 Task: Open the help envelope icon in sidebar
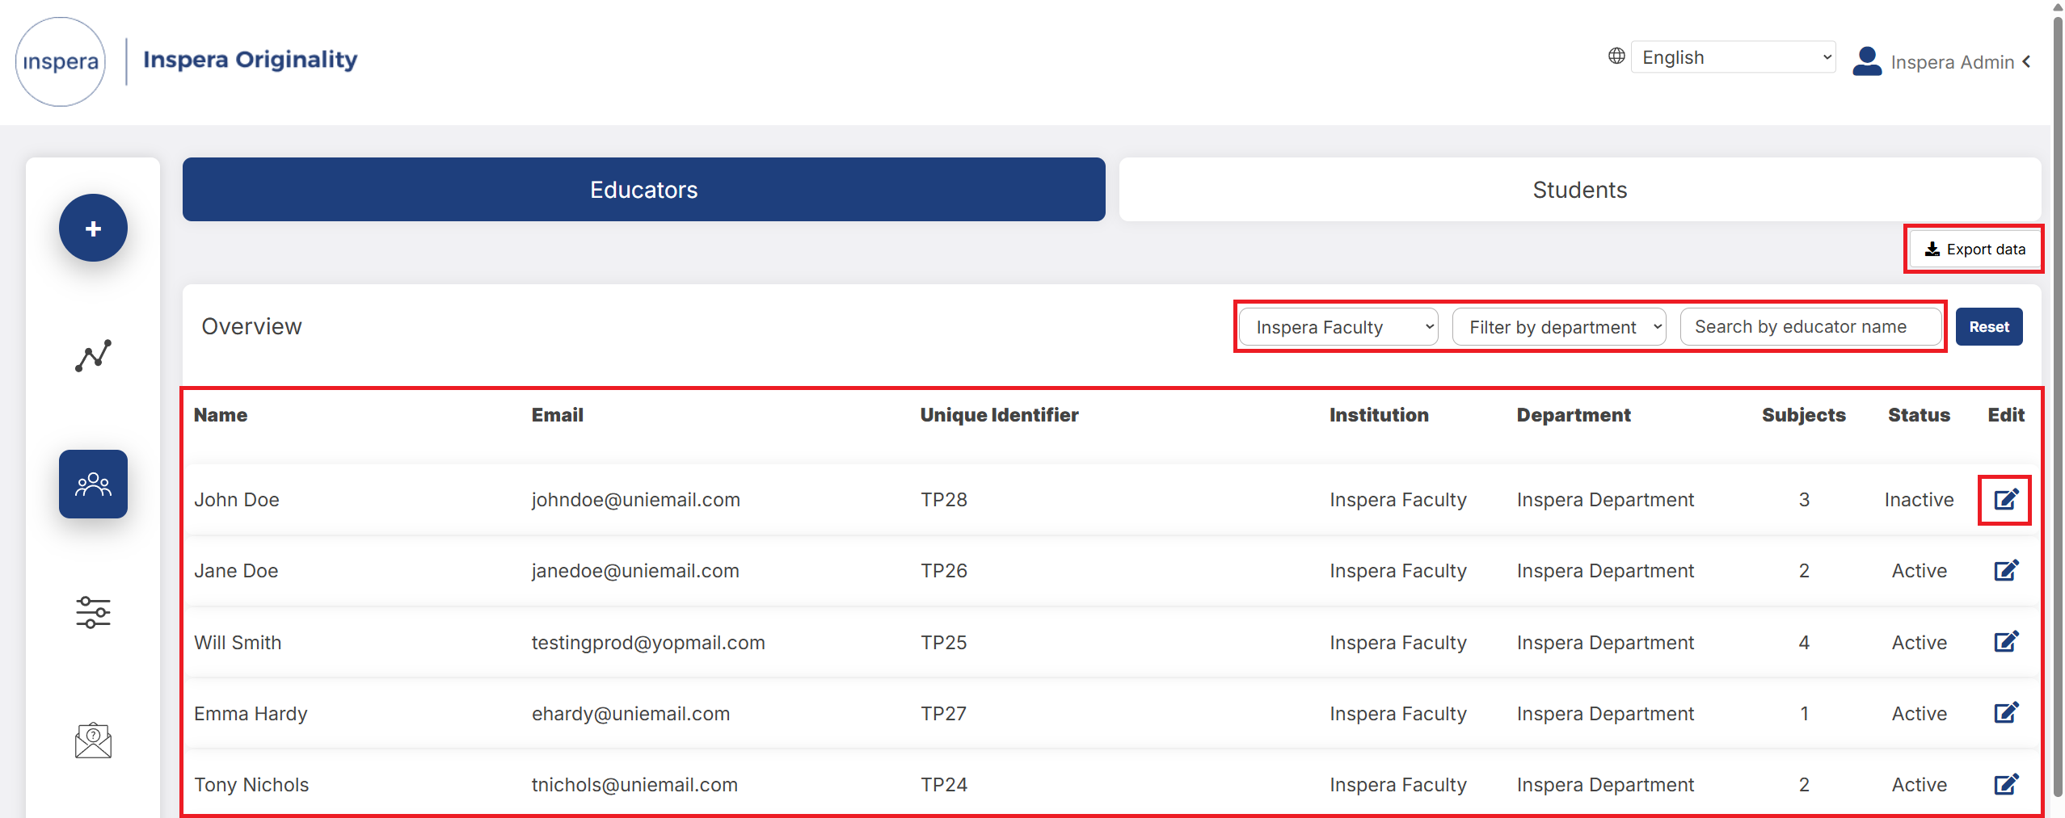93,740
